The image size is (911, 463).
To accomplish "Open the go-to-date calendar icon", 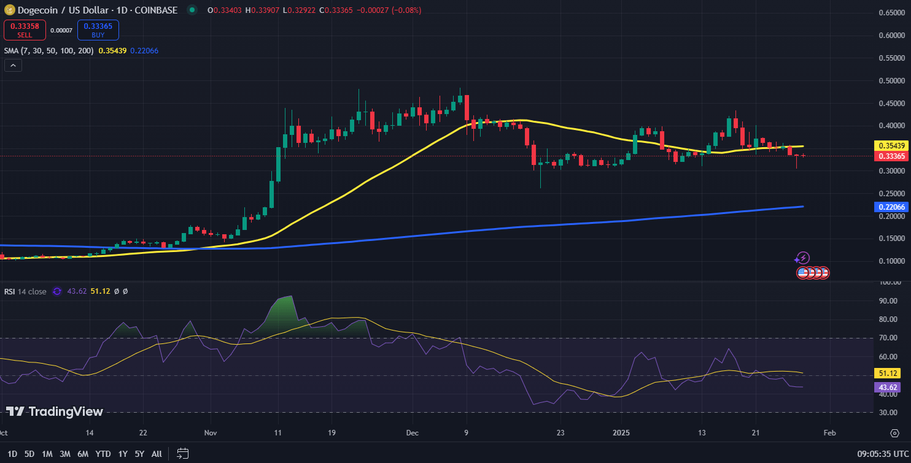I will [x=182, y=454].
